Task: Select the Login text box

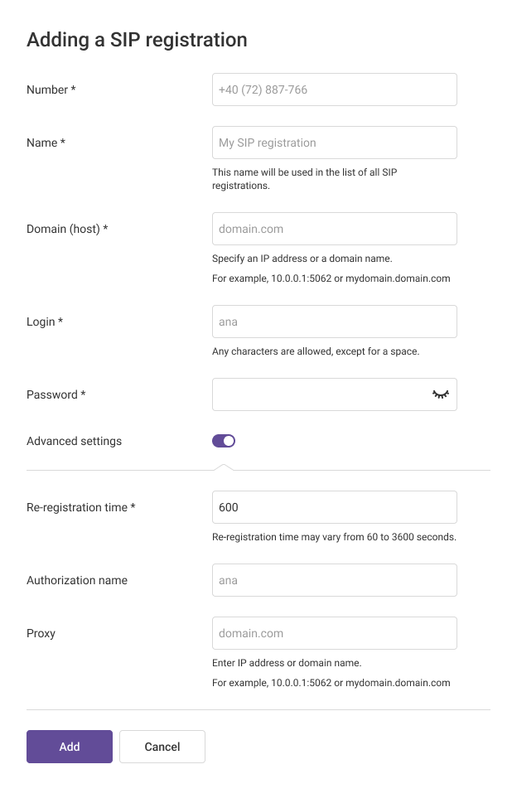Action: [x=334, y=322]
